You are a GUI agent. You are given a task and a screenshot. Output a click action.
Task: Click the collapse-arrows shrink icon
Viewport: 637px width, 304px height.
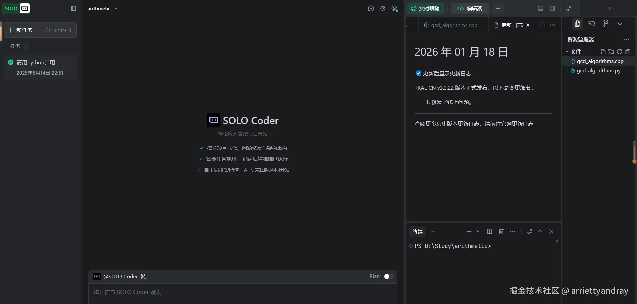coord(569,8)
